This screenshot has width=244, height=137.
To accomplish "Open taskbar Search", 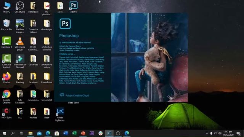I will pyautogui.click(x=13, y=133).
